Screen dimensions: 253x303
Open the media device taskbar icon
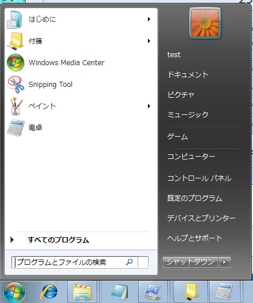[153, 292]
